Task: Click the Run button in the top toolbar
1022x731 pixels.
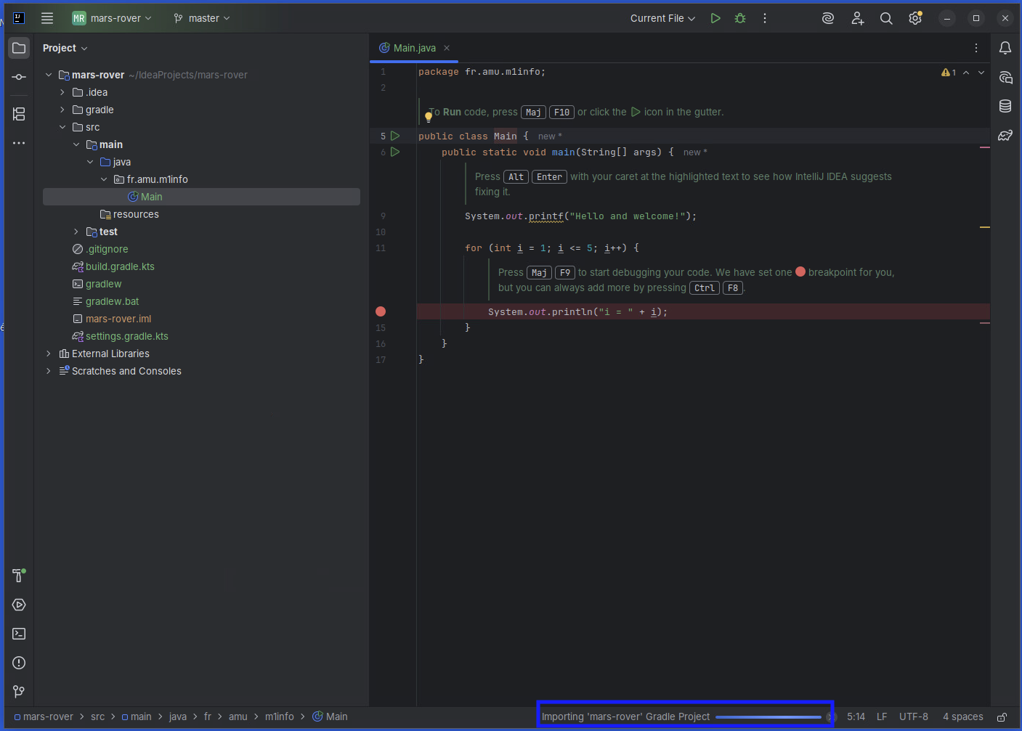Action: (x=715, y=18)
